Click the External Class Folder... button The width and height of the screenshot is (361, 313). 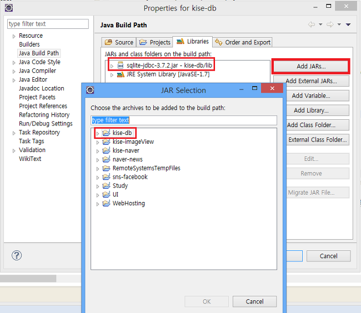pyautogui.click(x=318, y=140)
